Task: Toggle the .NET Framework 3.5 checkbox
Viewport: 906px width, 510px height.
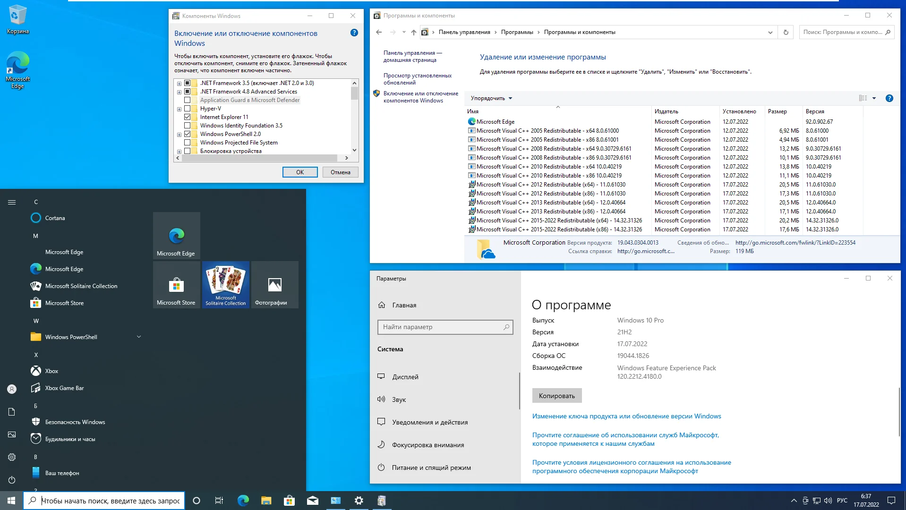Action: (188, 83)
